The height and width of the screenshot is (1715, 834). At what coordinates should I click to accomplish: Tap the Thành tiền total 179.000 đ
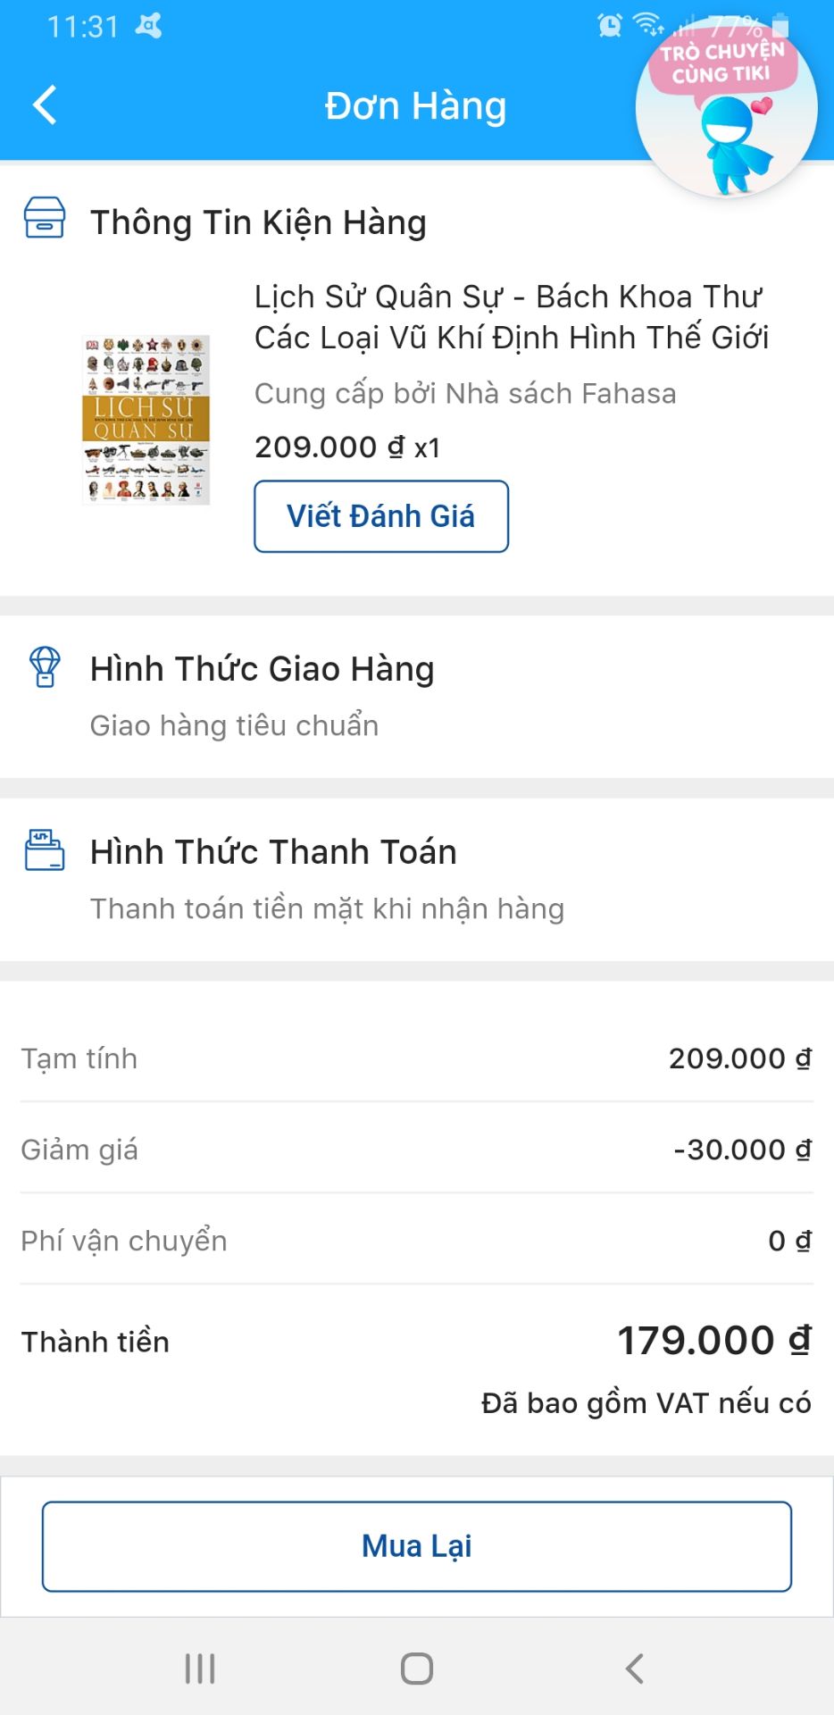tap(714, 1341)
